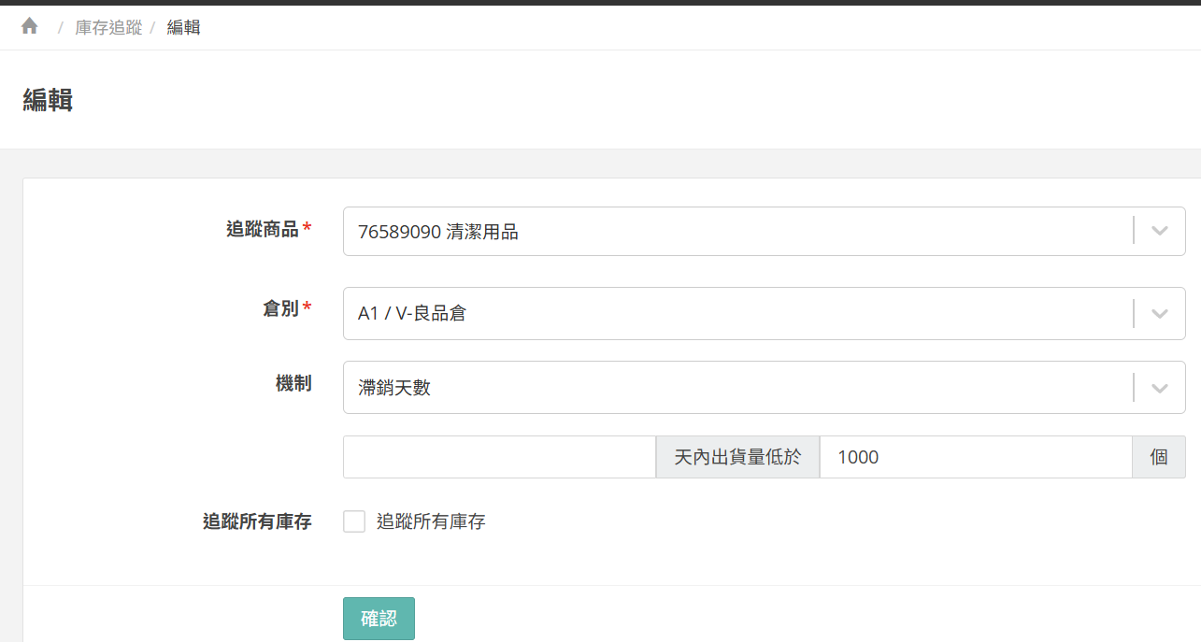Click the 追蹤商品 field label
1201x642 pixels.
(x=262, y=229)
